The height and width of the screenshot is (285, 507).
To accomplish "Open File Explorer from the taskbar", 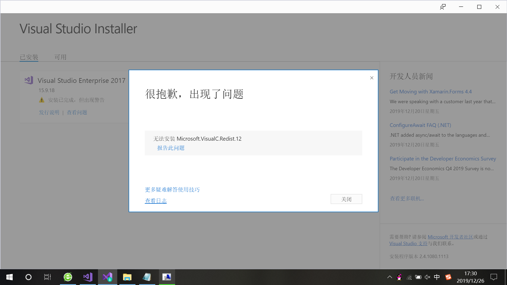I will click(127, 277).
